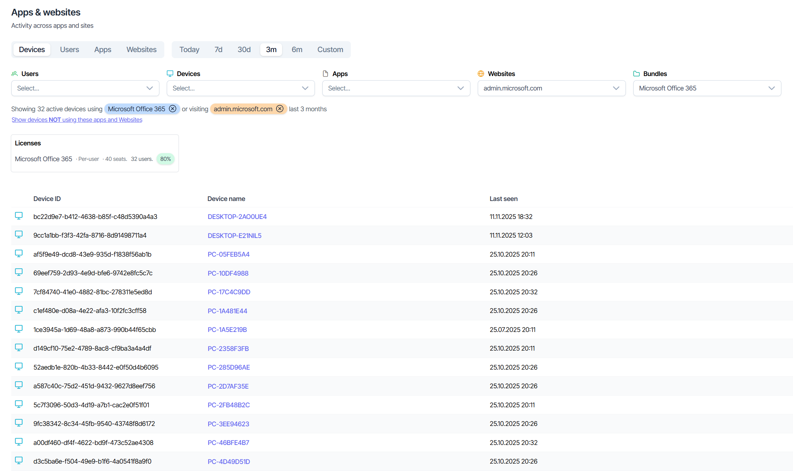Open device PC-4D49D51D link
793x471 pixels.
228,461
